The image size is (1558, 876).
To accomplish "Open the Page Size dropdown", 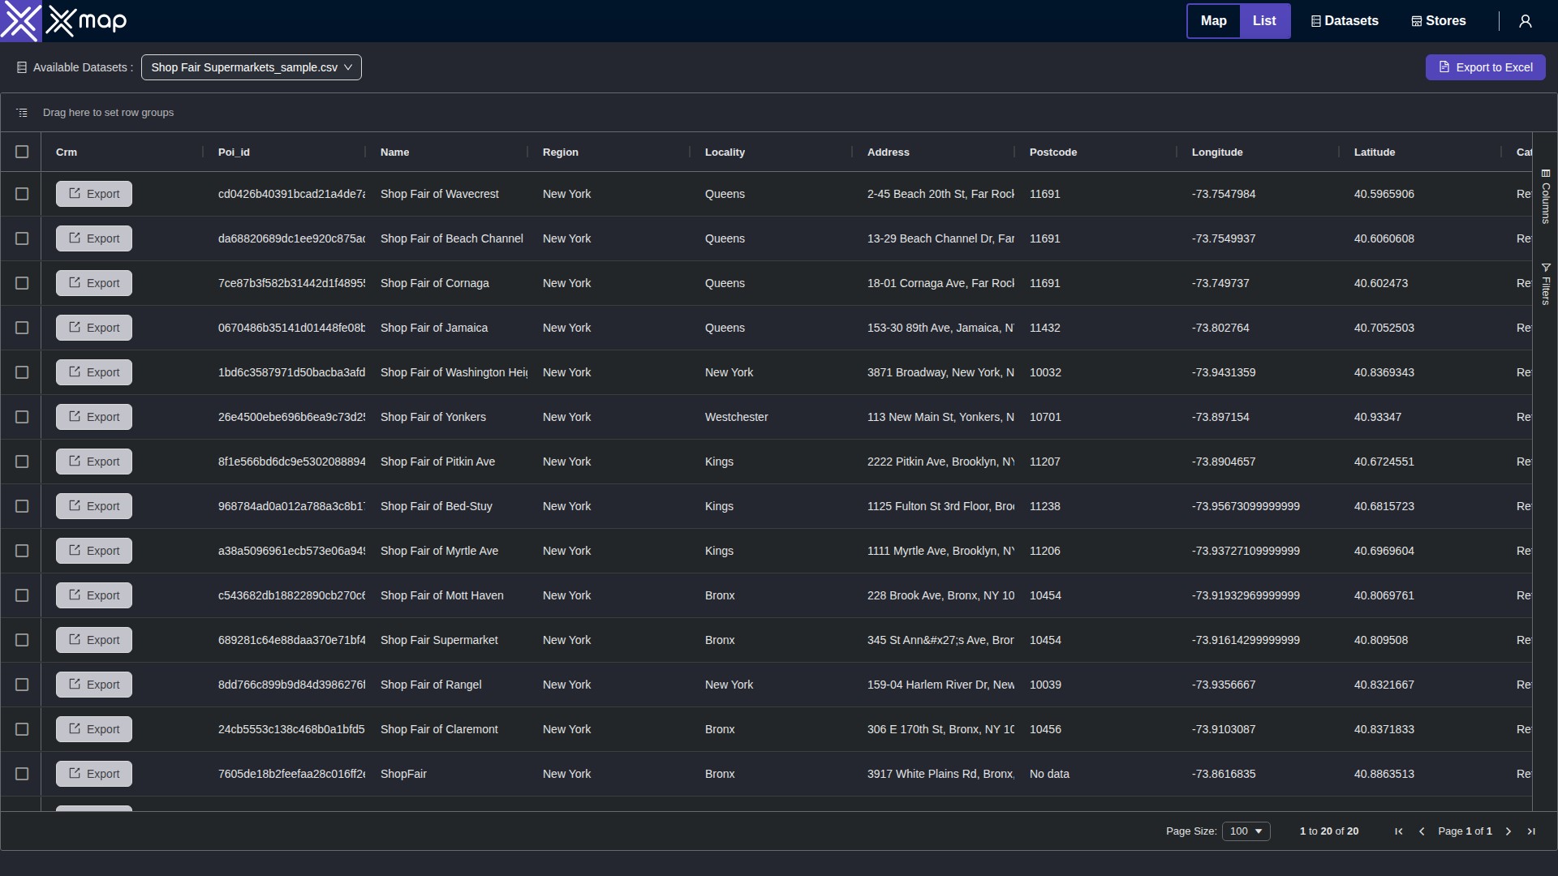I will [1246, 831].
